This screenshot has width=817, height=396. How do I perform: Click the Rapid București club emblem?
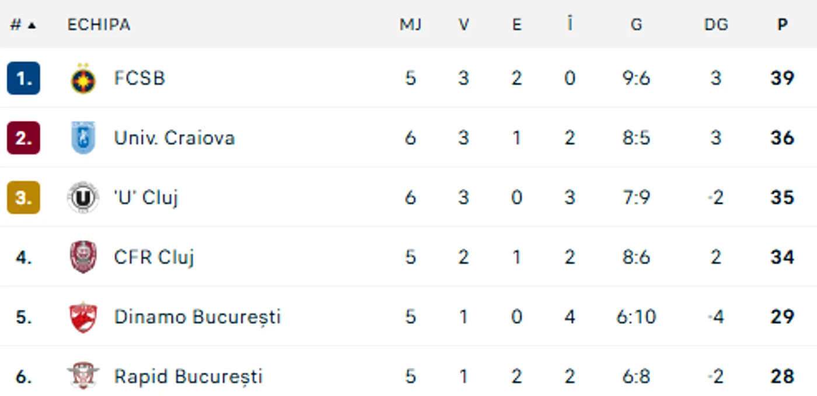[83, 376]
